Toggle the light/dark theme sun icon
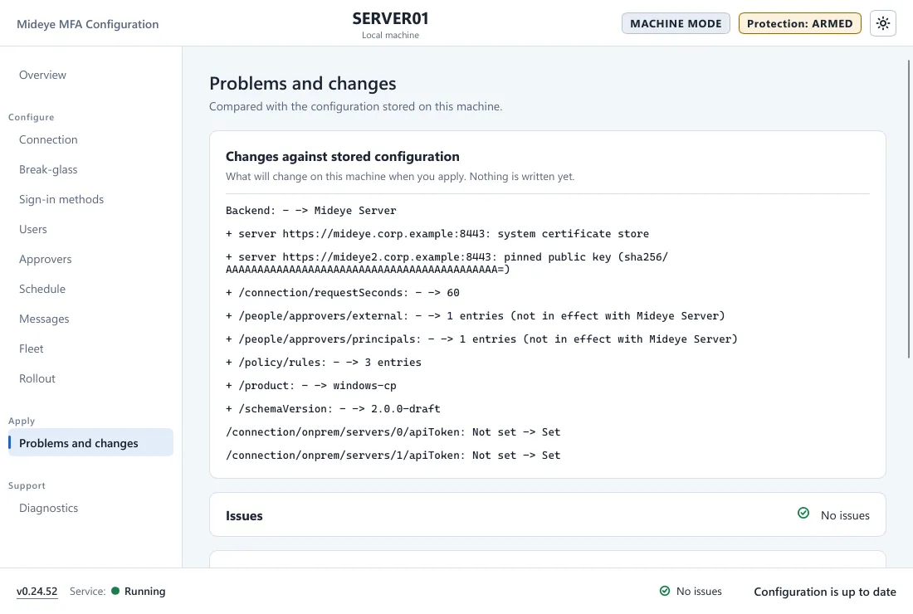Screen dimensions: 913x614 [883, 24]
